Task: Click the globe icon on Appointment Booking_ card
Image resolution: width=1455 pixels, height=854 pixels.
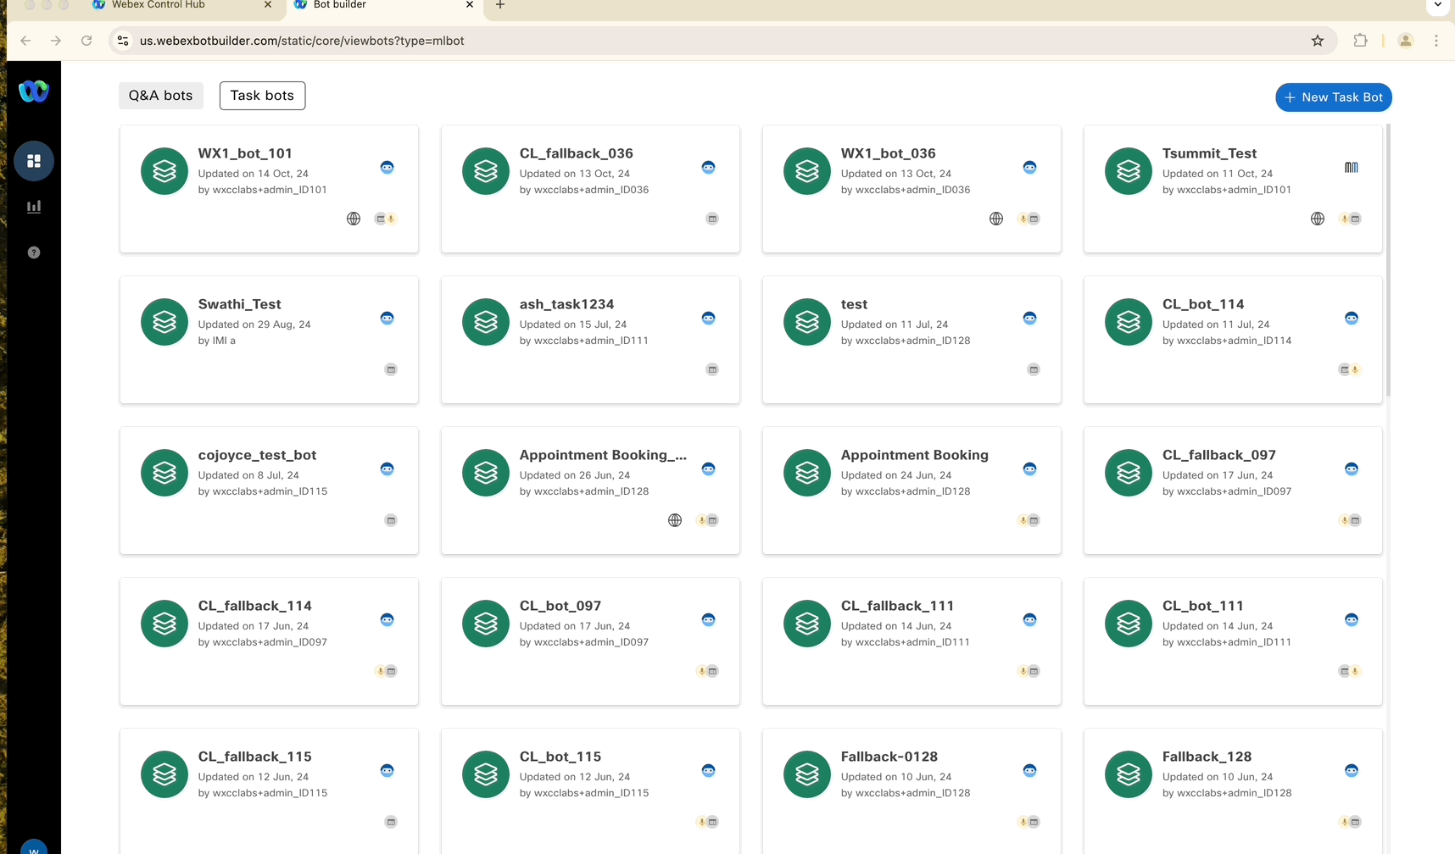Action: coord(675,520)
